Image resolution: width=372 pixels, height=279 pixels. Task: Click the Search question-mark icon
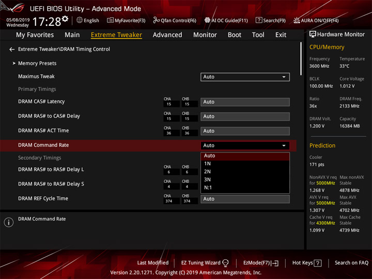(259, 20)
